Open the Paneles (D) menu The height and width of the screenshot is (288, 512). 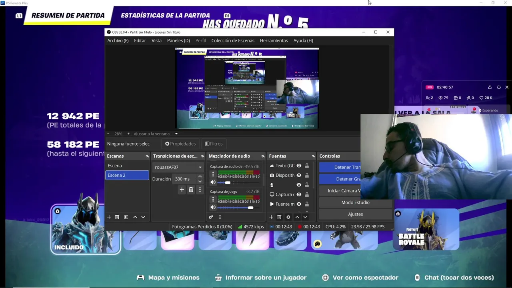pyautogui.click(x=178, y=40)
